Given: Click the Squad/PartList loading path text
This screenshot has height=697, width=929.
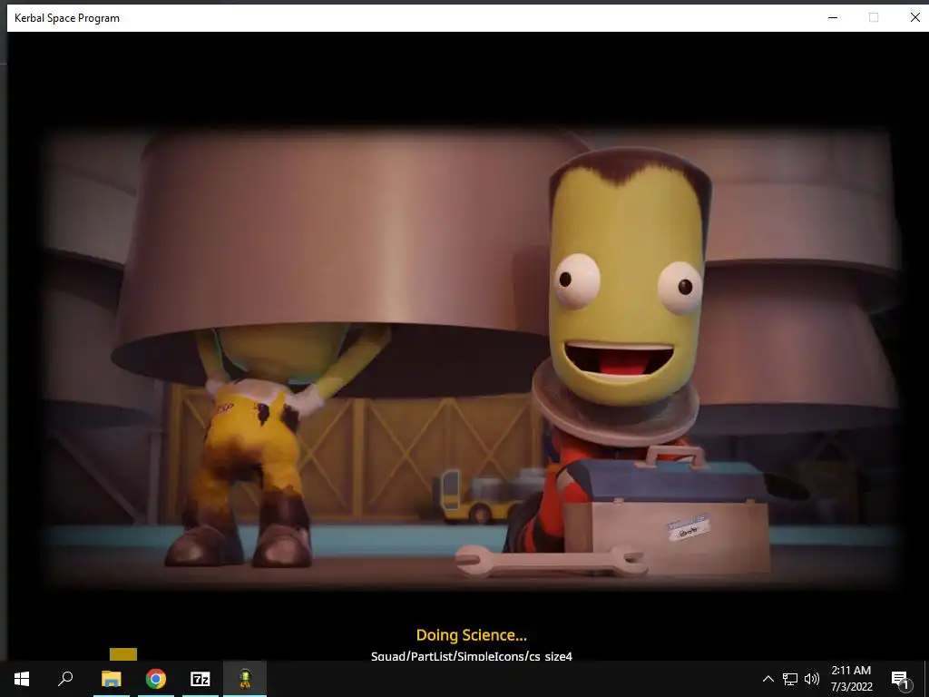Looking at the screenshot, I should [x=472, y=655].
